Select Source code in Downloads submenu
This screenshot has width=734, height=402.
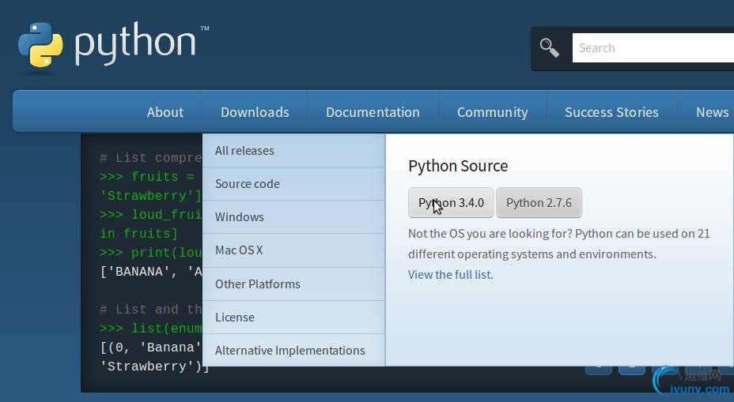click(x=293, y=184)
